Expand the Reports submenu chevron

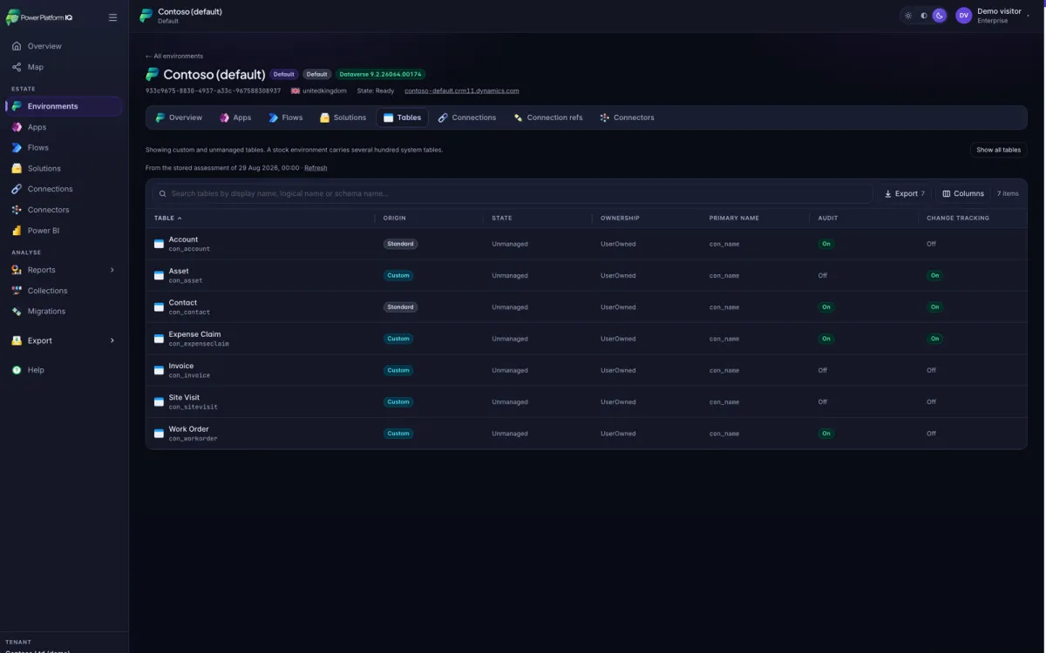pyautogui.click(x=112, y=270)
